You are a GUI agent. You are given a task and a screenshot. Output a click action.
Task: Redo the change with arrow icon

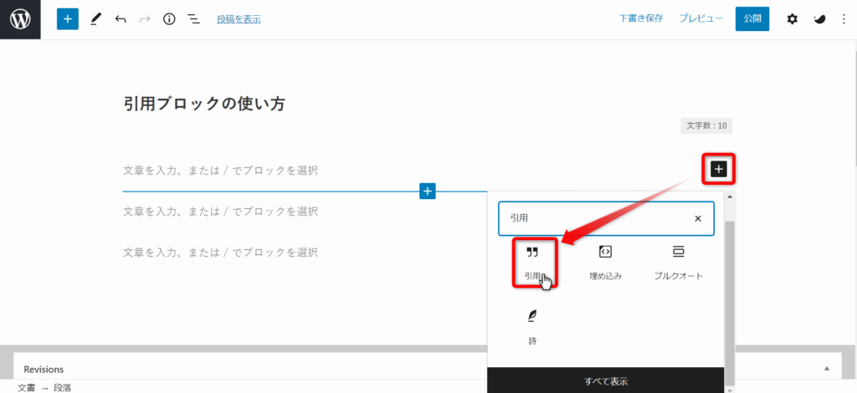145,19
